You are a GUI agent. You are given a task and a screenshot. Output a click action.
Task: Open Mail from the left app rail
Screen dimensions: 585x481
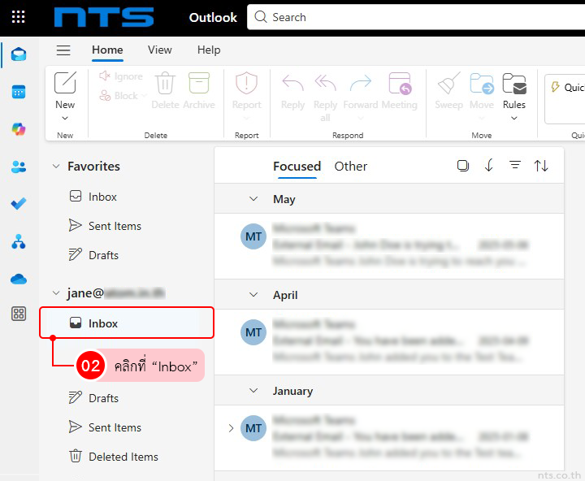[x=19, y=54]
